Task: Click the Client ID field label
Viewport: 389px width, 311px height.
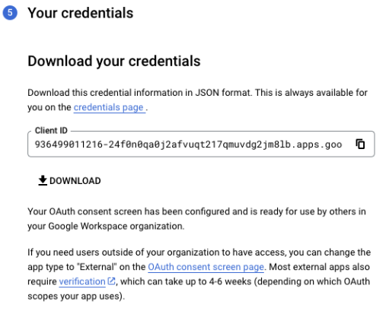Action: click(51, 131)
